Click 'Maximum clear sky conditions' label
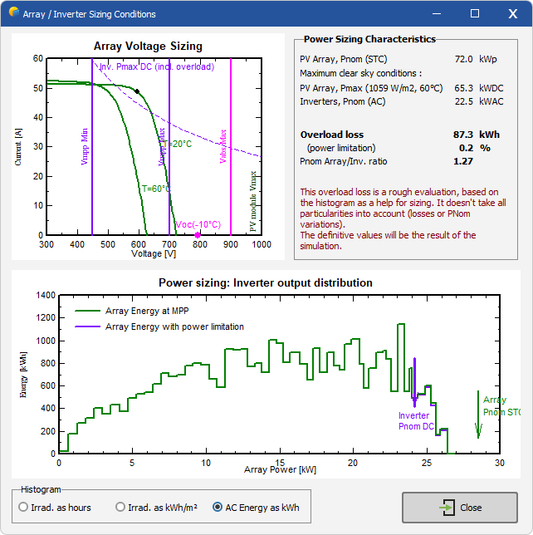This screenshot has width=533, height=535. coord(361,73)
